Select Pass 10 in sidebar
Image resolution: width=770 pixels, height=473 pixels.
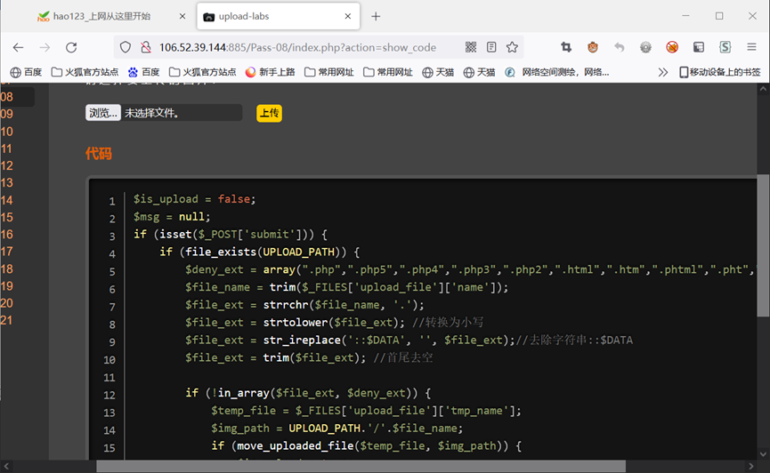pyautogui.click(x=7, y=132)
